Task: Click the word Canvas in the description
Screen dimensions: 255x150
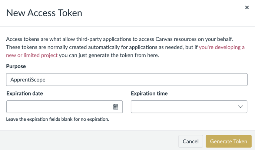Action: click(x=164, y=39)
